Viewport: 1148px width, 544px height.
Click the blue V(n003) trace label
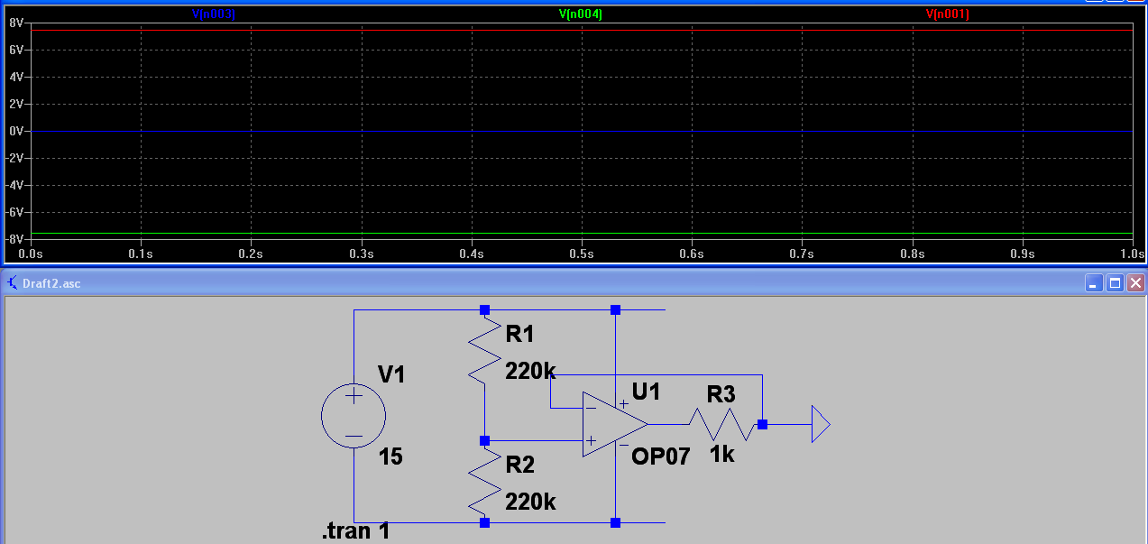tap(214, 14)
